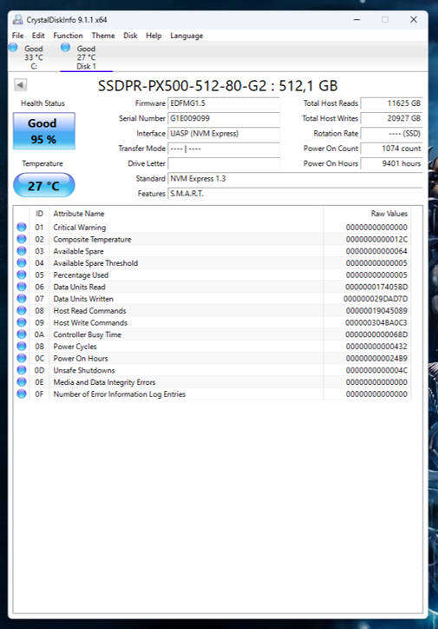Click the Interface value field
Image resolution: width=438 pixels, height=629 pixels.
224,133
